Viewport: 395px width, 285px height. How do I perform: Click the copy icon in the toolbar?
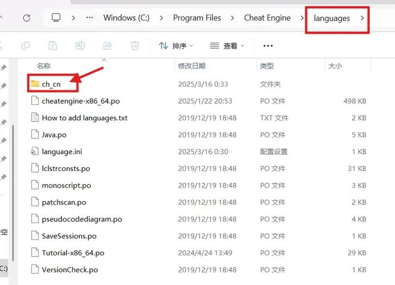pyautogui.click(x=26, y=46)
